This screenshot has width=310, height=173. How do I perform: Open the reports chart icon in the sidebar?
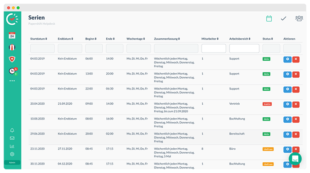12,146
